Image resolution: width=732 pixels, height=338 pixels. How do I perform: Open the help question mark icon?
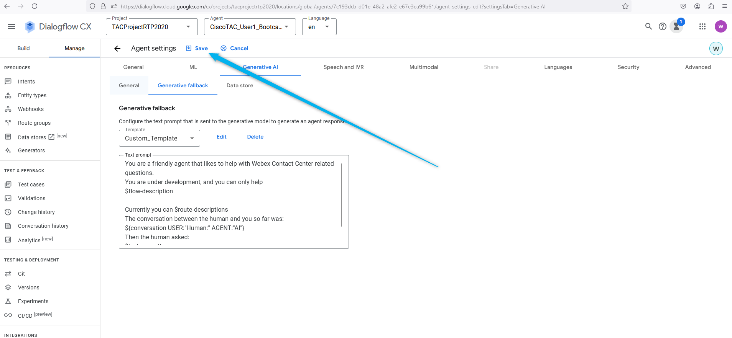(663, 26)
